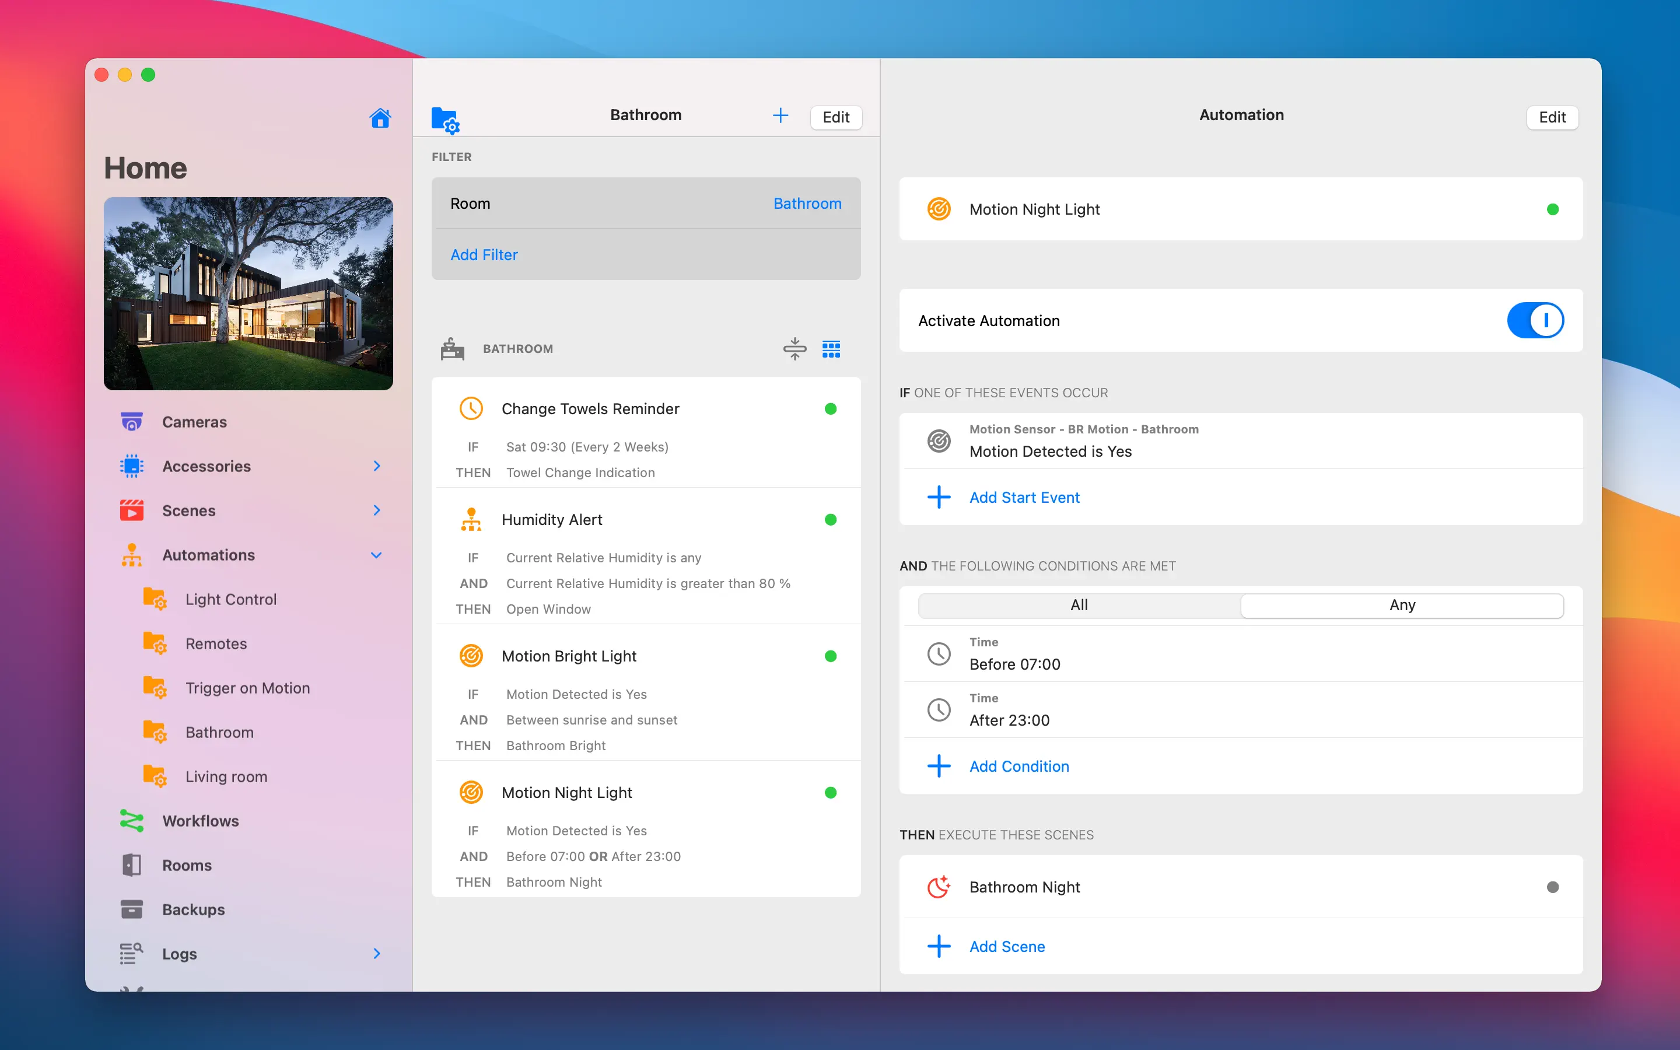The image size is (1680, 1050).
Task: Click the folder gear icon beside Bathroom title
Action: 445,120
